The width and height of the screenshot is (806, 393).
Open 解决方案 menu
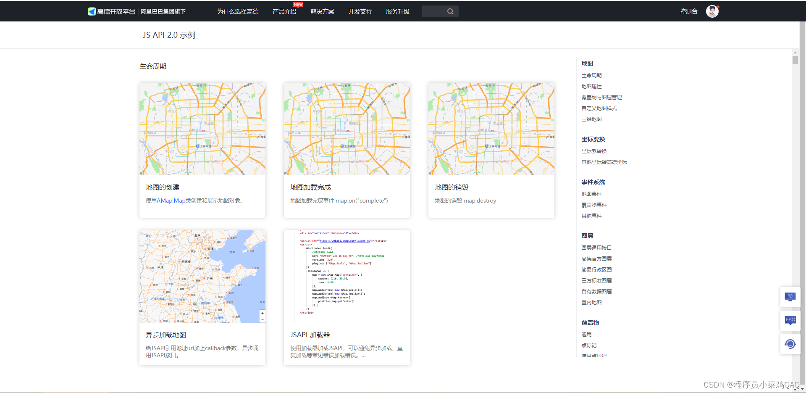[x=322, y=11]
